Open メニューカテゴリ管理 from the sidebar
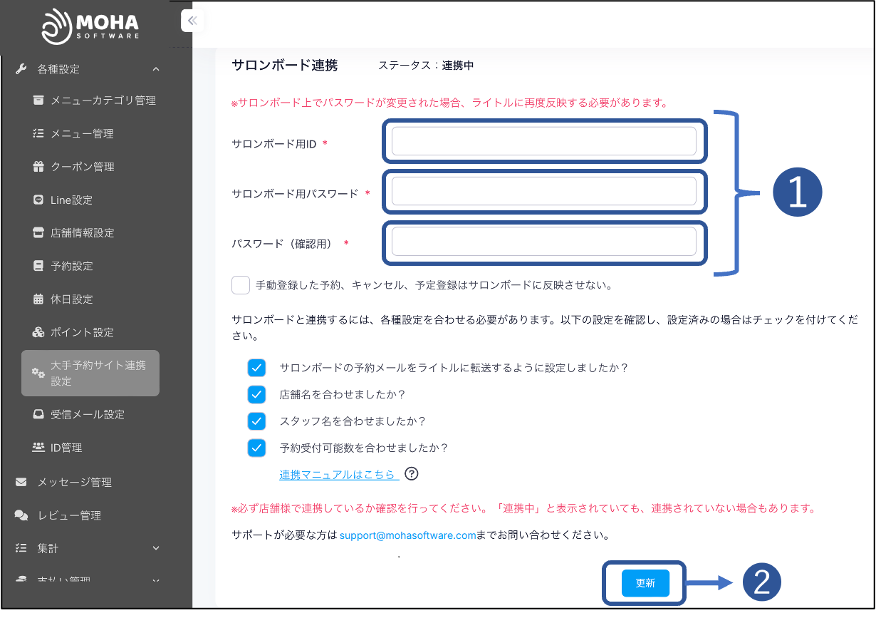This screenshot has height=623, width=876. [x=103, y=101]
